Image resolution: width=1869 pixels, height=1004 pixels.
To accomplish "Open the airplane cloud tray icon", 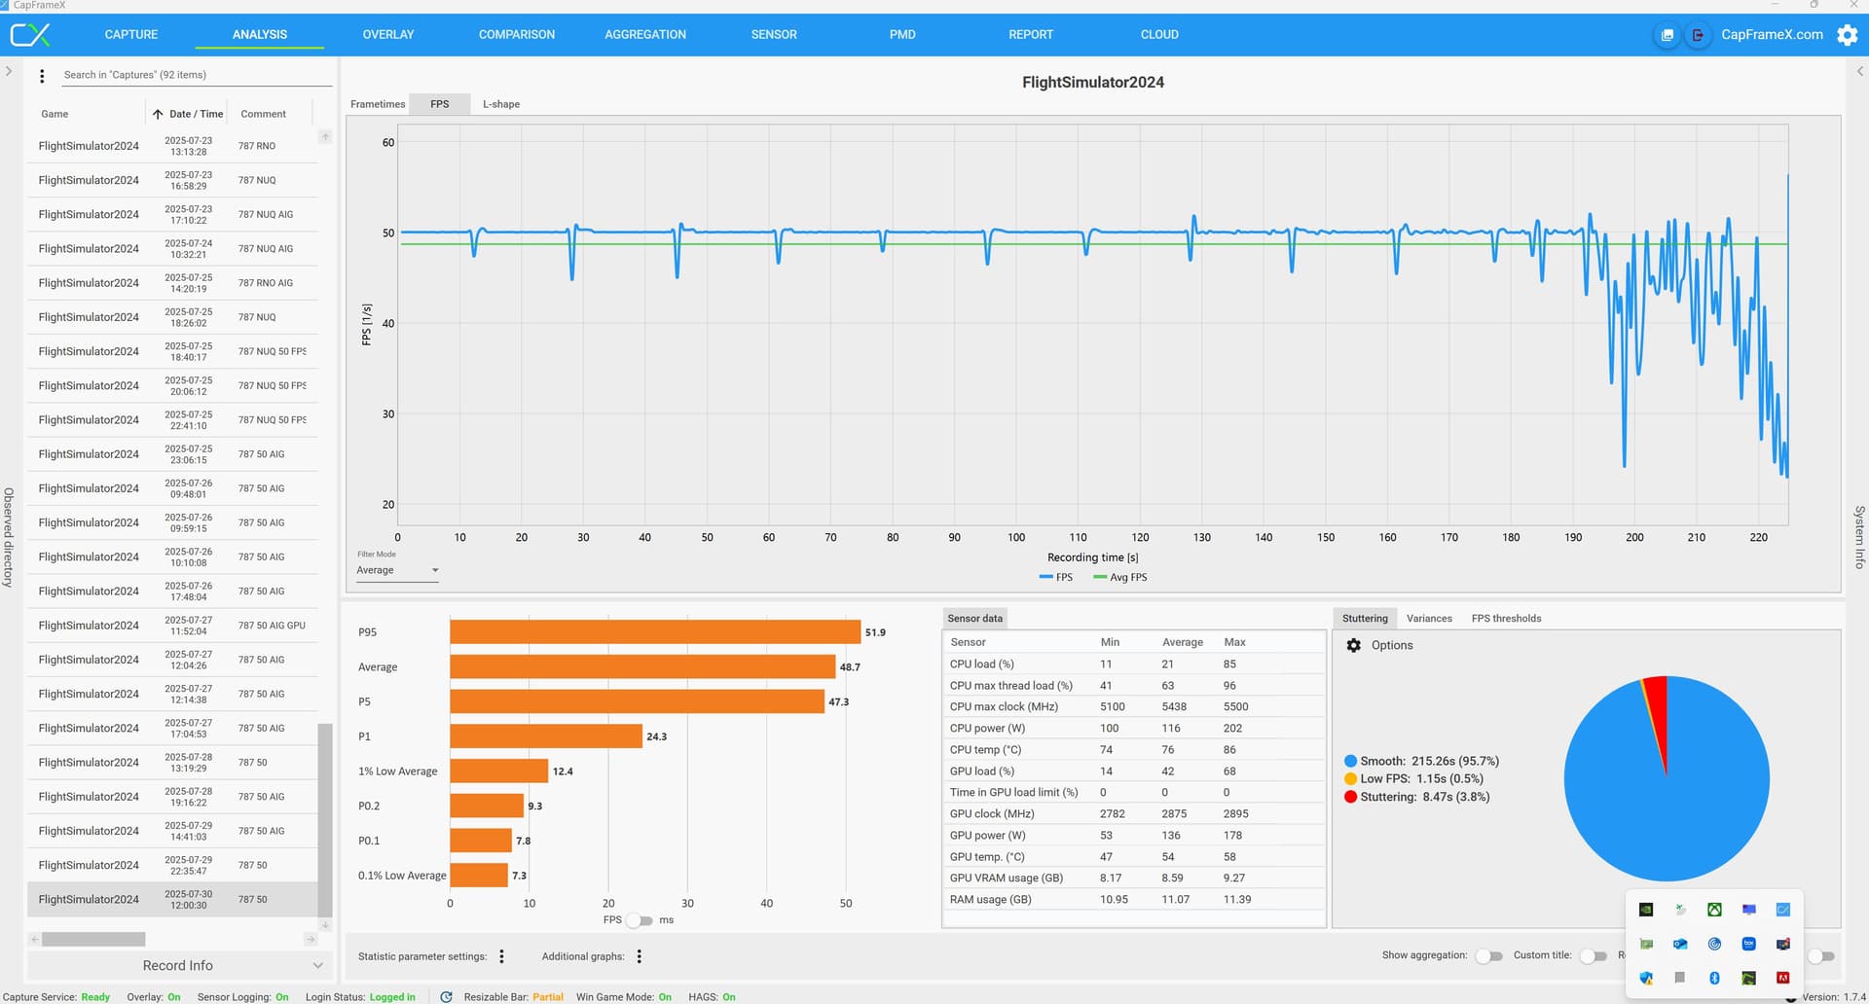I will point(1680,910).
